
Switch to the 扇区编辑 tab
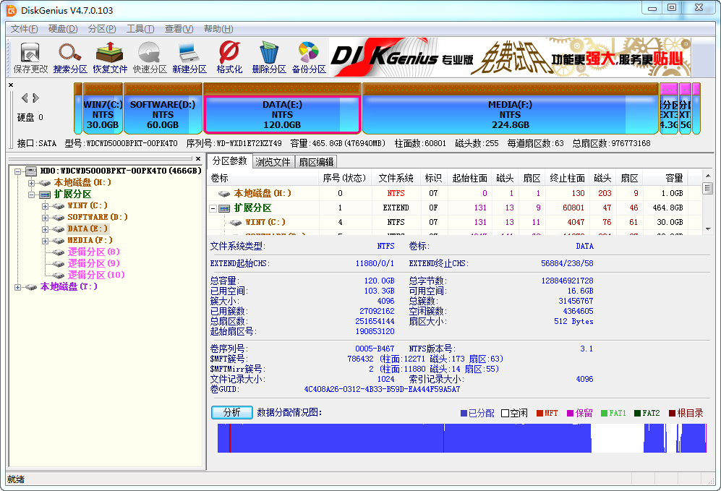click(x=316, y=162)
